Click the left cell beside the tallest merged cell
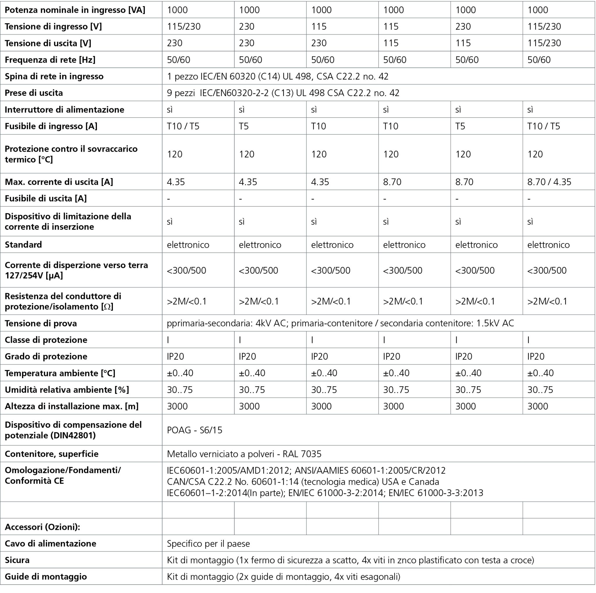Image resolution: width=596 pixels, height=593 pixels. [81, 482]
